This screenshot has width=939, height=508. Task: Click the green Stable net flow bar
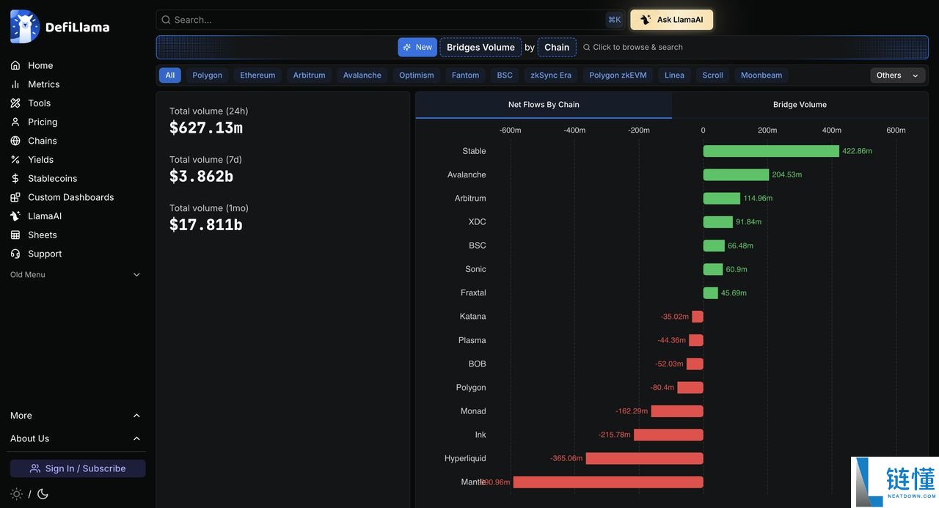point(771,151)
